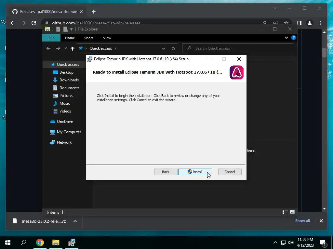Click Show all downloads link
This screenshot has width=333, height=249.
[x=302, y=220]
